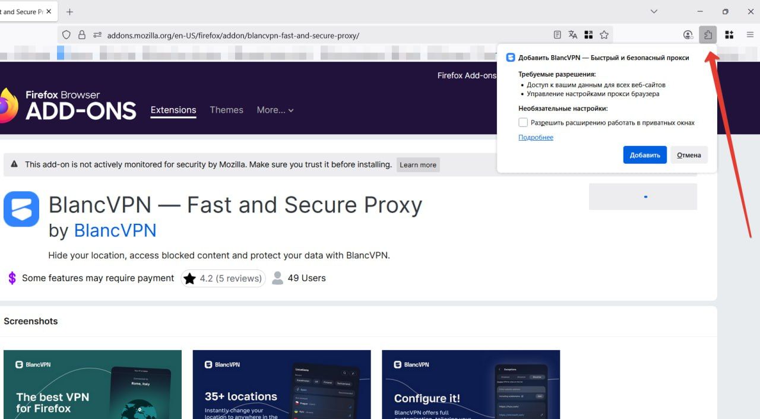This screenshot has height=419, width=760.
Task: Open the Подробнее link in popup
Action: coord(536,138)
